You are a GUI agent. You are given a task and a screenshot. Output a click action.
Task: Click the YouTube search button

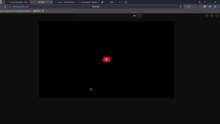[x=140, y=16]
